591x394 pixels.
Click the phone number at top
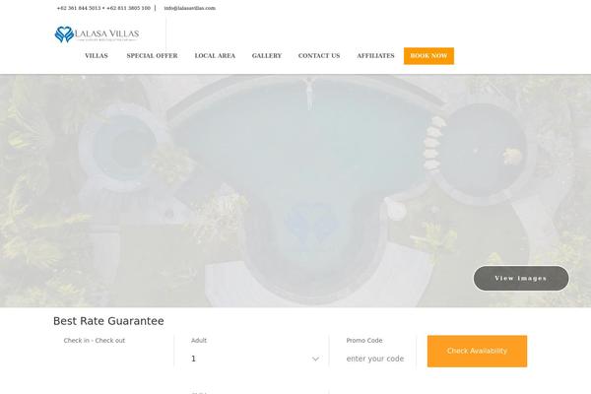click(x=103, y=8)
